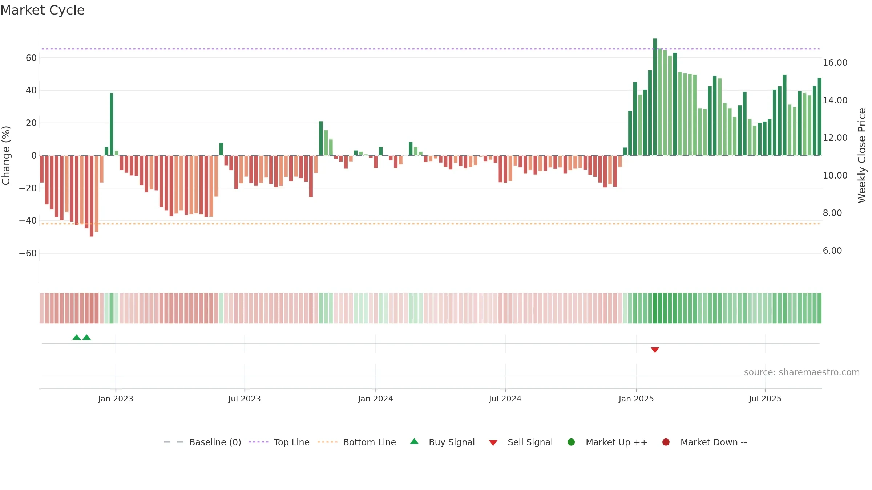Toggle the Top Line legend label
The image size is (872, 490).
tap(292, 442)
